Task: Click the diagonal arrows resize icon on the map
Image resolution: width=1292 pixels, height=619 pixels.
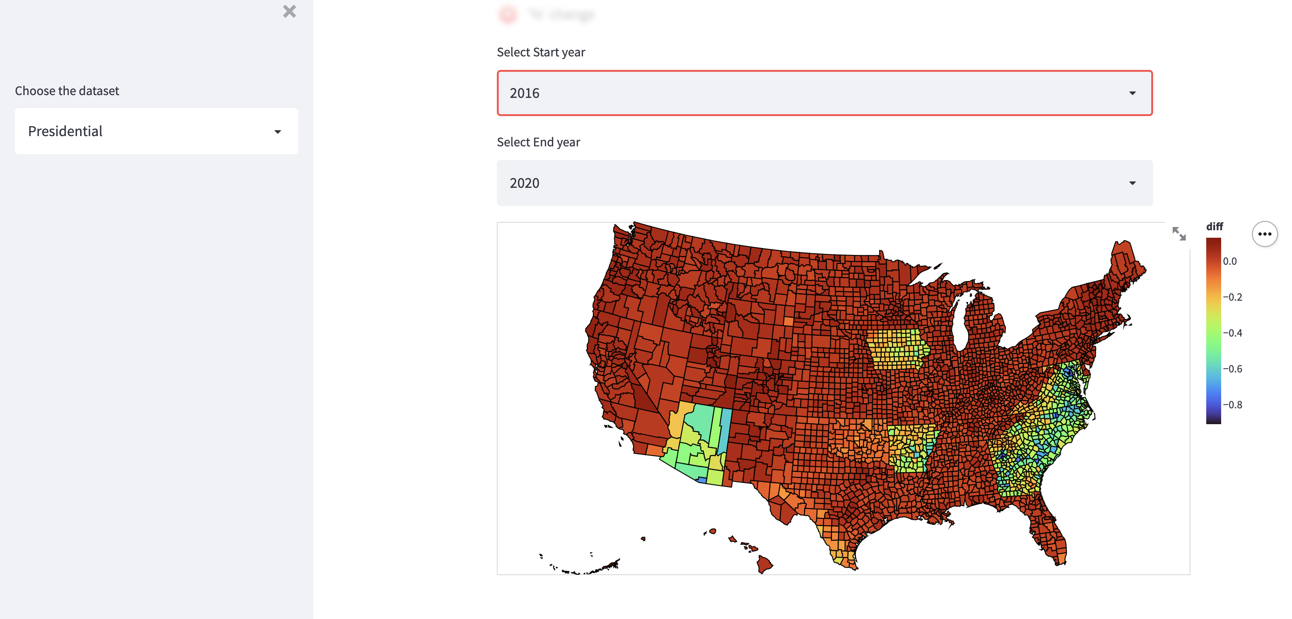Action: (x=1179, y=234)
